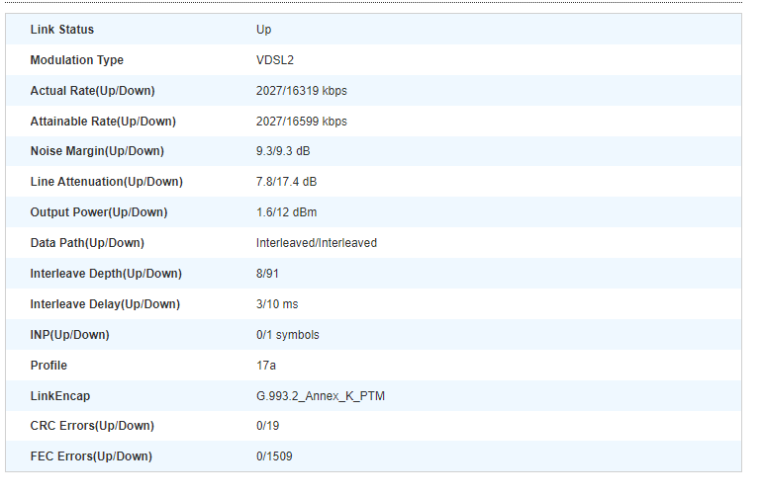Screen dimensions: 762x496
Task: Click the 'VDSL2' modulation value
Action: (x=275, y=60)
